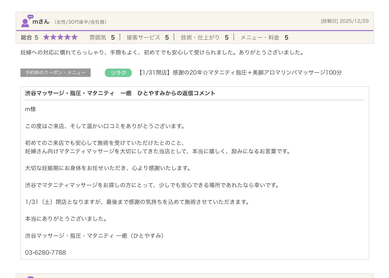Viewport: 389px width, 278px height.
Task: Click the m様 greeting in the reply
Action: point(31,109)
